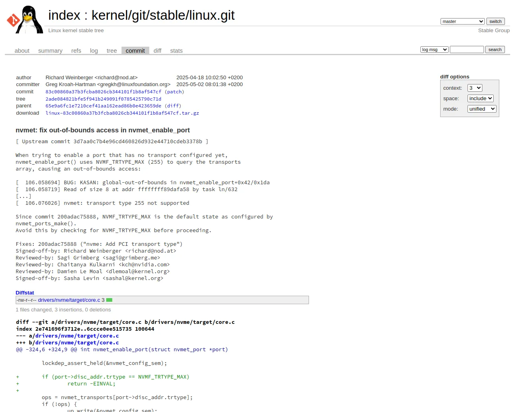Open the summary tab
The height and width of the screenshot is (412, 515).
pos(50,51)
